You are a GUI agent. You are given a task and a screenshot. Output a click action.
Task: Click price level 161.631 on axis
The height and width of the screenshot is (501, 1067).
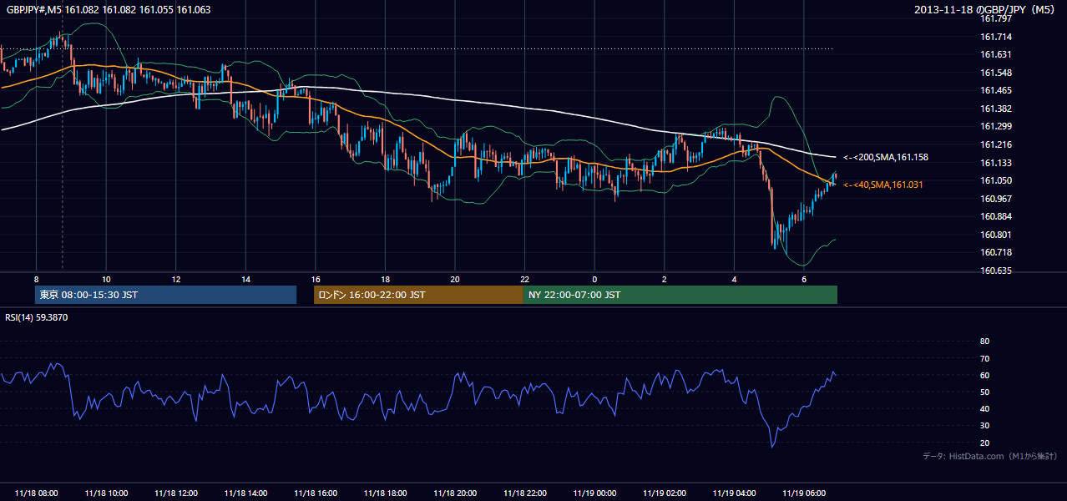pos(995,54)
